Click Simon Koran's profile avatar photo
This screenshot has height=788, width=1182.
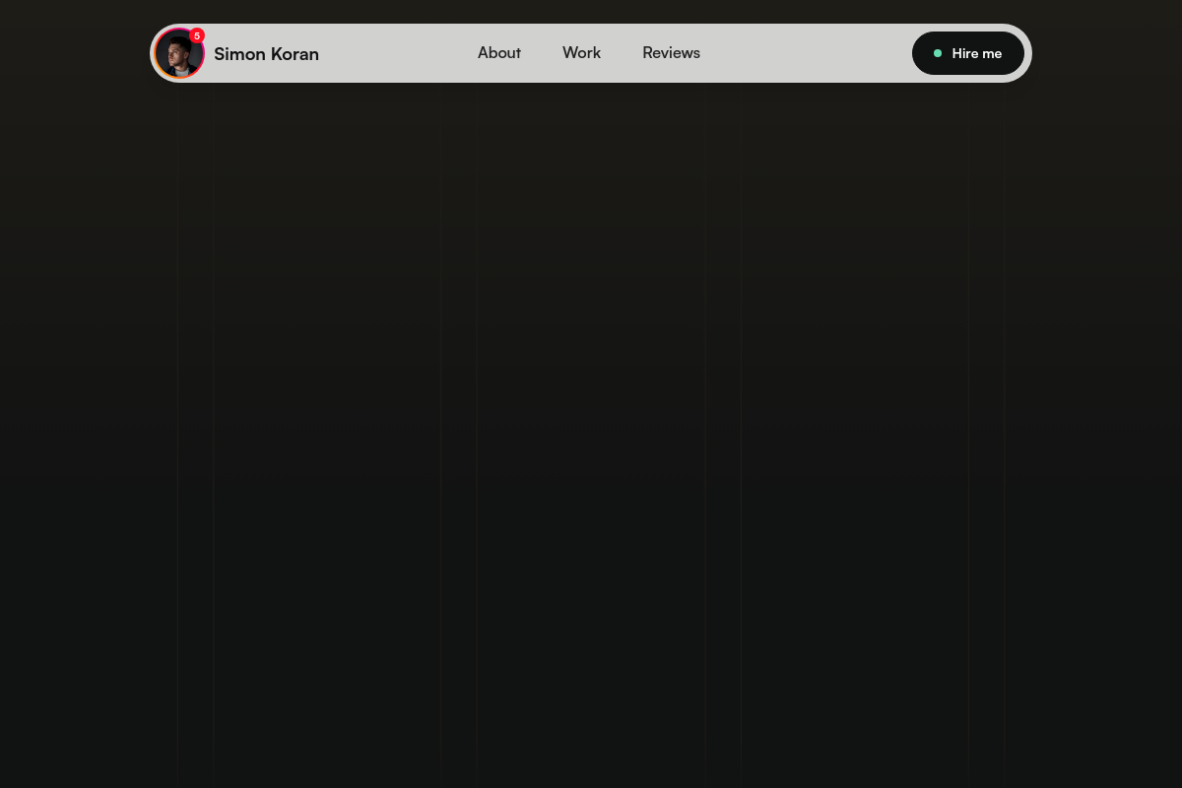coord(178,55)
